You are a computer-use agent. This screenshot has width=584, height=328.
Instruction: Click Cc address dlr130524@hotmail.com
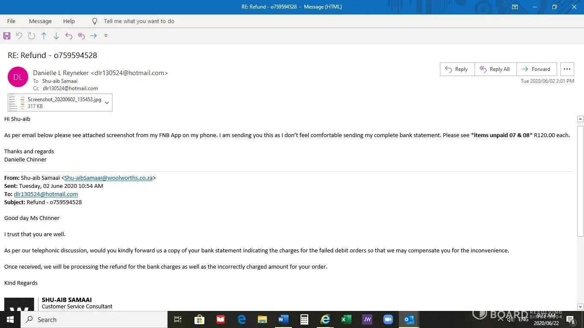click(70, 88)
